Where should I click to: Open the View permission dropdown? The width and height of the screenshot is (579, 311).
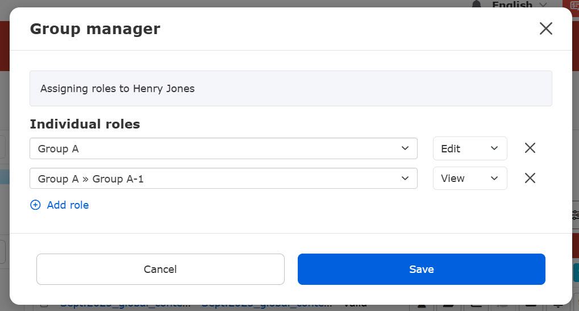click(469, 178)
